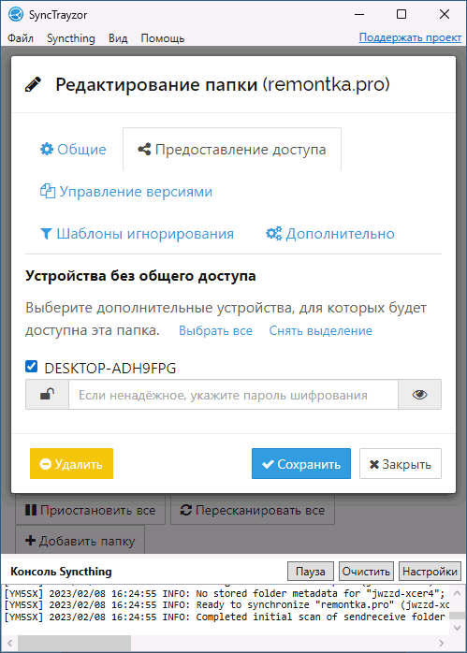Image resolution: width=467 pixels, height=653 pixels.
Task: Maximize the SyncTrayzor window
Action: (401, 15)
